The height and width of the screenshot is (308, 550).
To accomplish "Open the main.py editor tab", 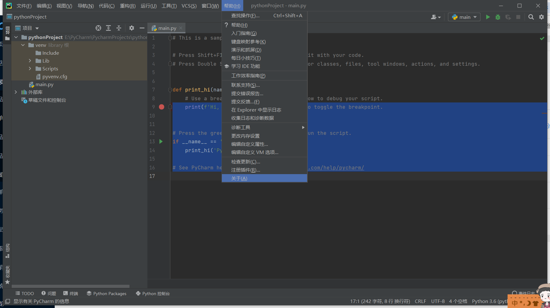I will (x=167, y=28).
